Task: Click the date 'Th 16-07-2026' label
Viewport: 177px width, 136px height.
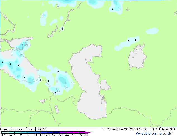Action: 117,129
